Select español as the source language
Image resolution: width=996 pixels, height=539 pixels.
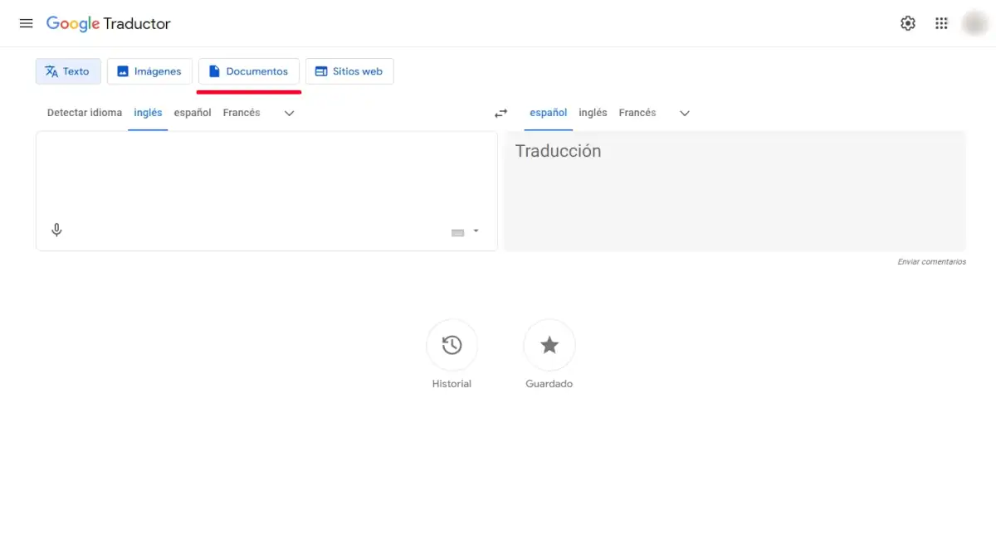tap(192, 112)
